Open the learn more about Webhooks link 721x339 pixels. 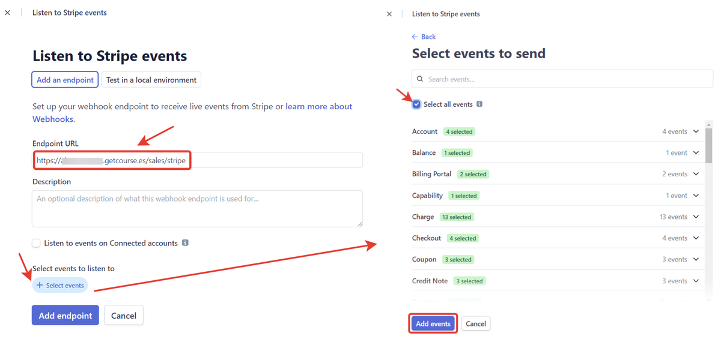pos(192,113)
